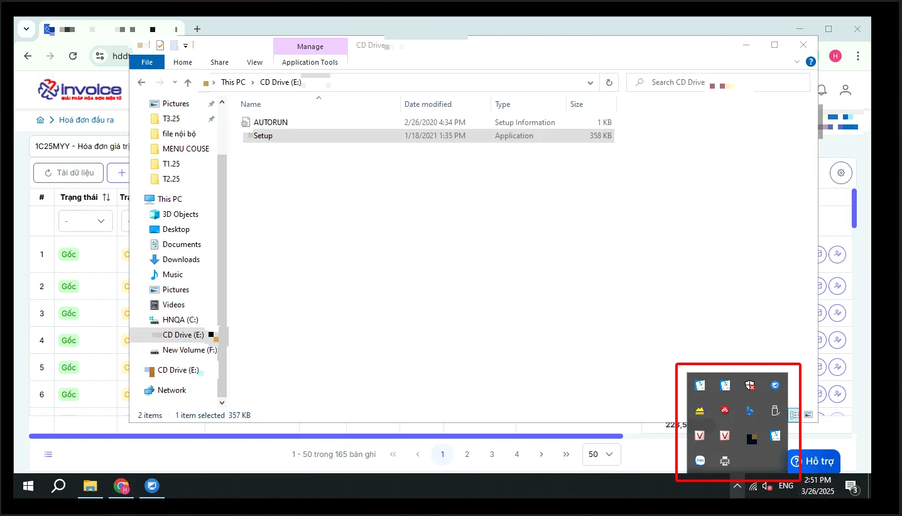Open the notification center icon

click(852, 486)
